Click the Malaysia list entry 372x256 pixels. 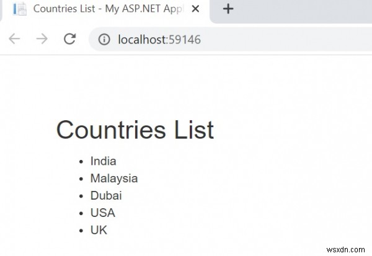tap(114, 179)
